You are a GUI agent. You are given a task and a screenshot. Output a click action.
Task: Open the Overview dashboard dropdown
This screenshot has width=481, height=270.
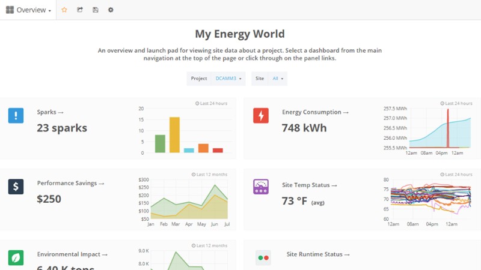click(x=28, y=10)
